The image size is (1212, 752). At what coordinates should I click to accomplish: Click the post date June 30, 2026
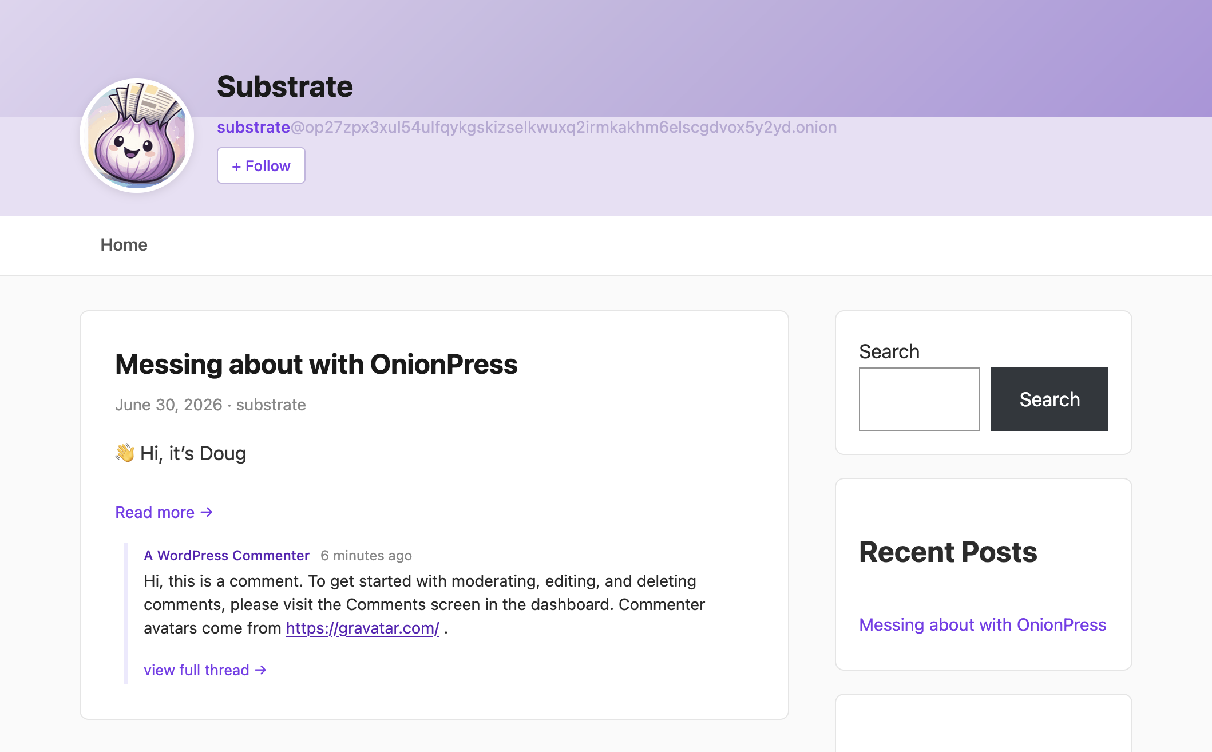[x=169, y=405]
